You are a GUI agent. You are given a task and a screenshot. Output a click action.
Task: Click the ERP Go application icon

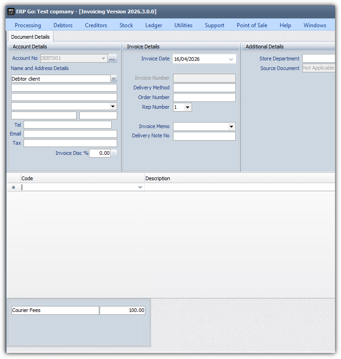11,12
